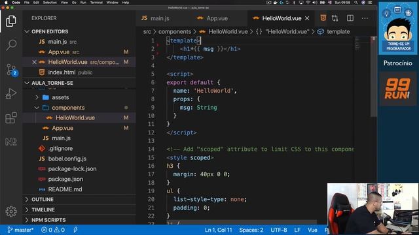
Task: Click line 9 msg: String in editor
Action: (198, 108)
